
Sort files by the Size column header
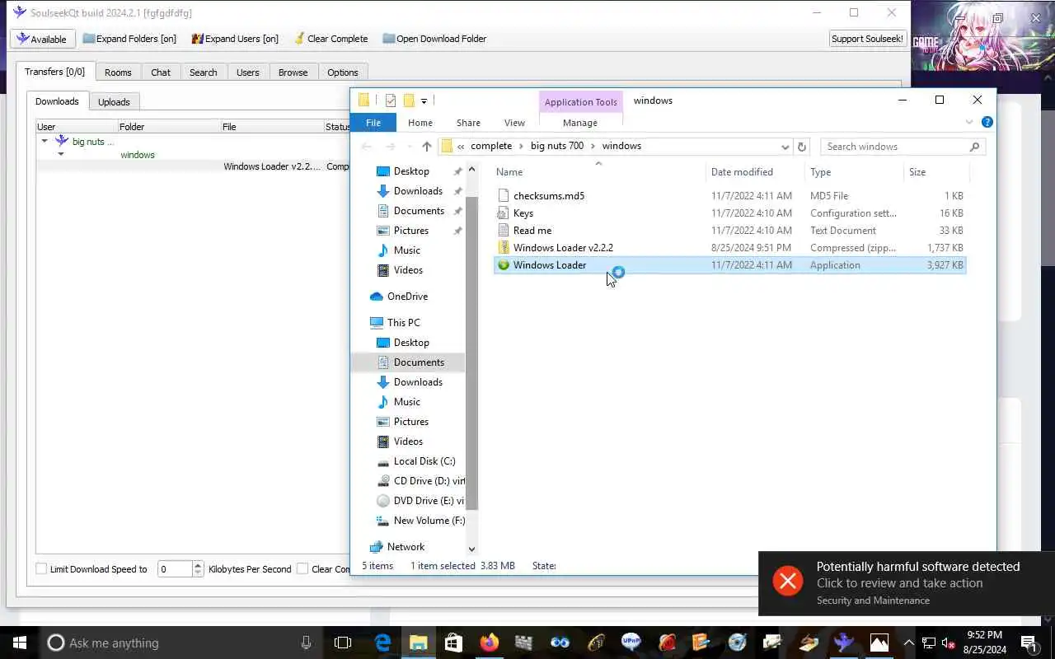click(936, 172)
